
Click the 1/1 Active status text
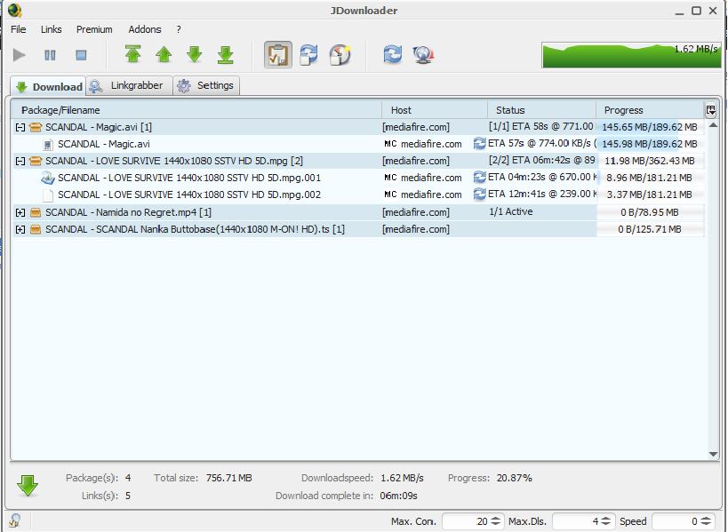[x=511, y=212]
